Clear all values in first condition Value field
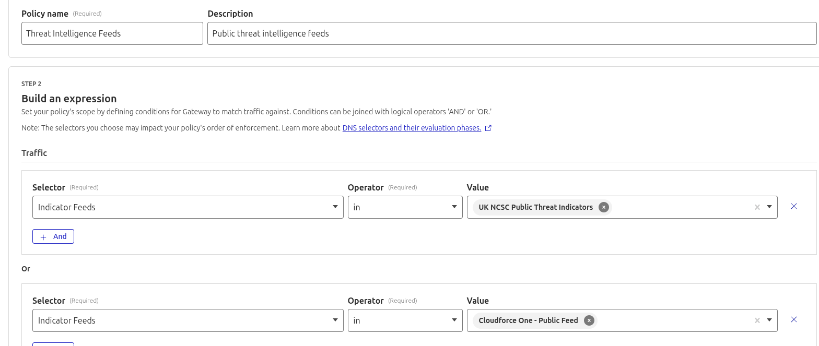The image size is (819, 346). point(757,207)
